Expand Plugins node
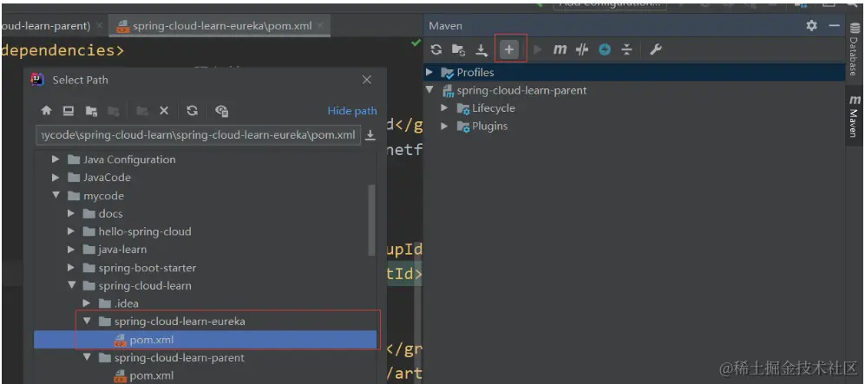 pos(444,127)
